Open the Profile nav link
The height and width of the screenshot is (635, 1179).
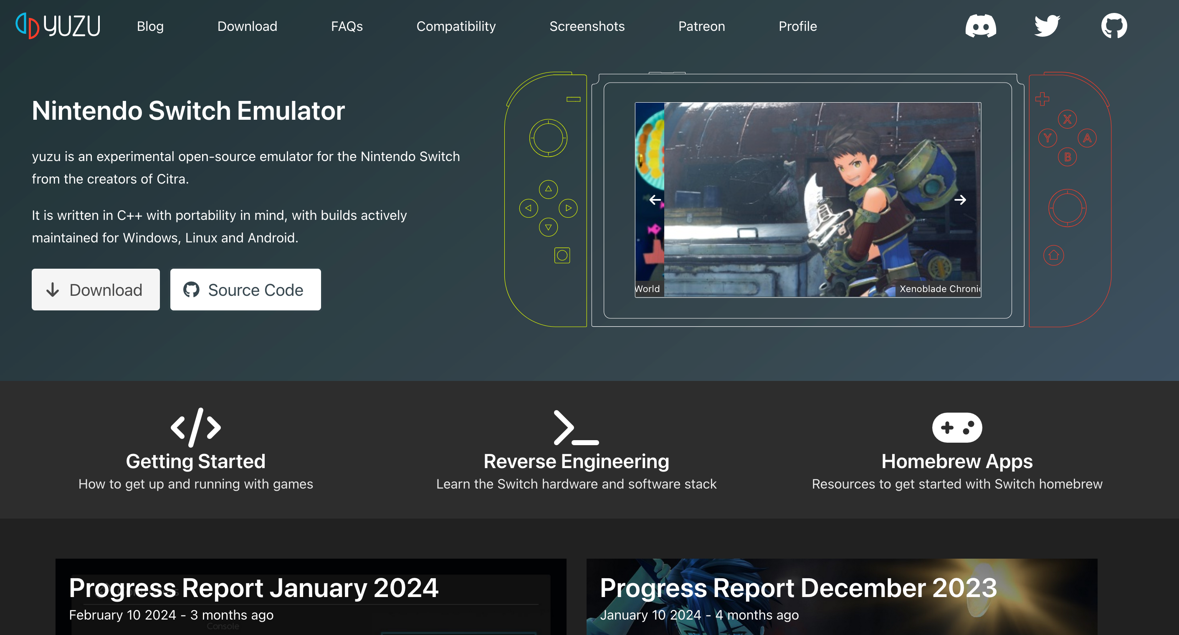pyautogui.click(x=798, y=27)
